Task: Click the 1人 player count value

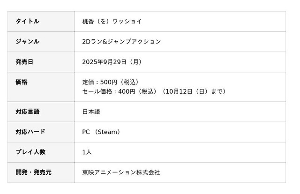Action: click(87, 152)
